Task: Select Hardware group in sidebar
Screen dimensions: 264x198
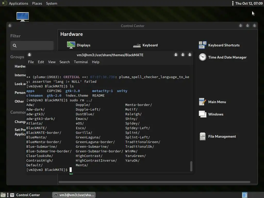Action: pos(20,66)
